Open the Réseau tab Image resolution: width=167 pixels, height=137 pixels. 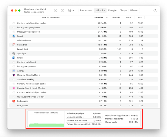click(x=134, y=10)
